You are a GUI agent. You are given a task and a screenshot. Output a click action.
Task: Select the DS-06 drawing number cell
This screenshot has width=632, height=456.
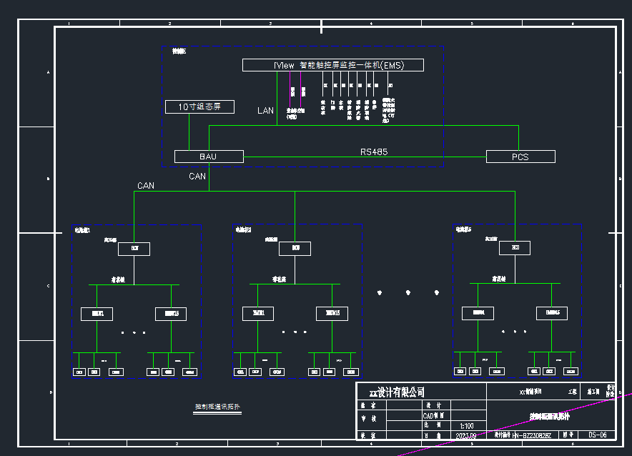coord(597,435)
